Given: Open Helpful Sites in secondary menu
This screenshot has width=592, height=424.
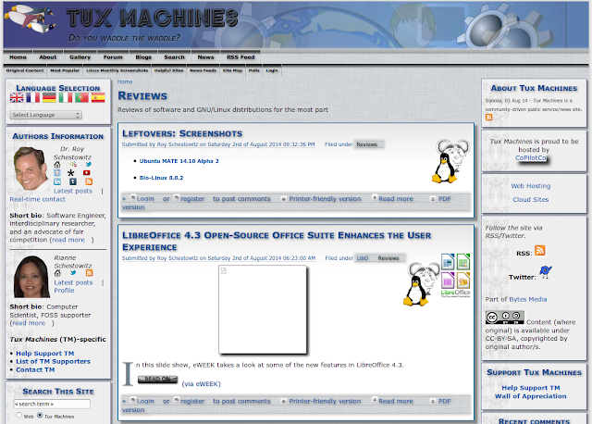Looking at the screenshot, I should coord(168,70).
